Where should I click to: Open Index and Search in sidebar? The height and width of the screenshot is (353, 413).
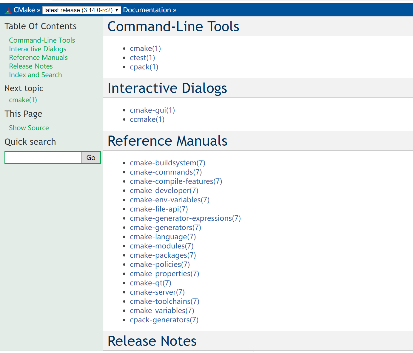[x=36, y=75]
